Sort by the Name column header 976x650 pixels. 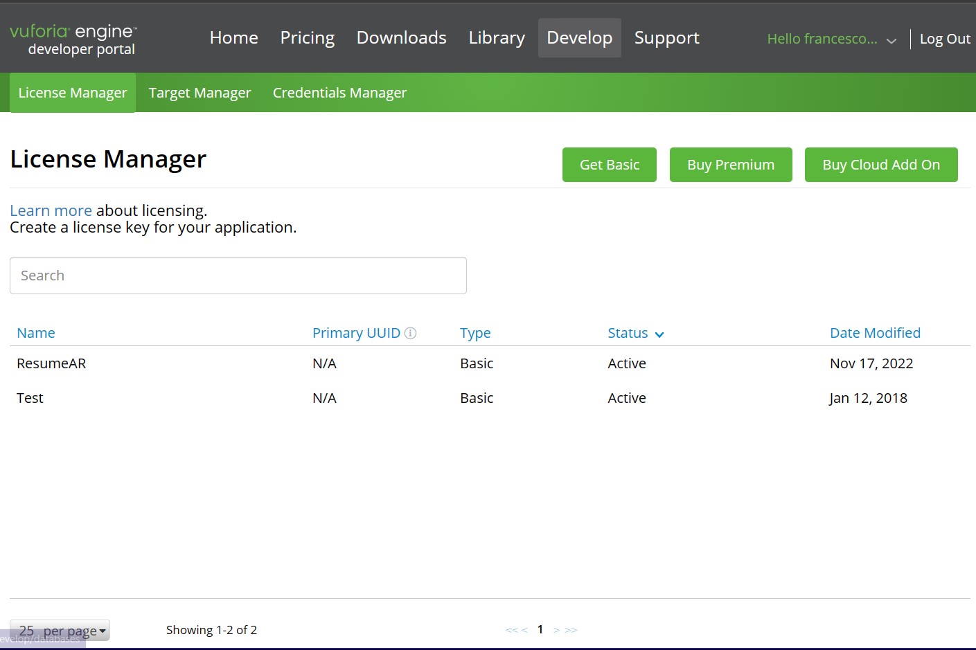pyautogui.click(x=36, y=333)
